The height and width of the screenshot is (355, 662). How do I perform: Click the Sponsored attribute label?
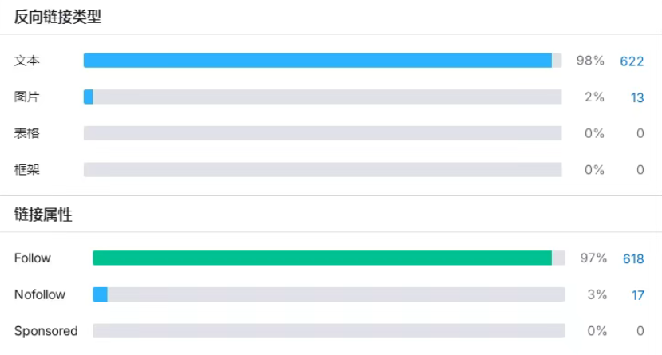[x=46, y=331]
